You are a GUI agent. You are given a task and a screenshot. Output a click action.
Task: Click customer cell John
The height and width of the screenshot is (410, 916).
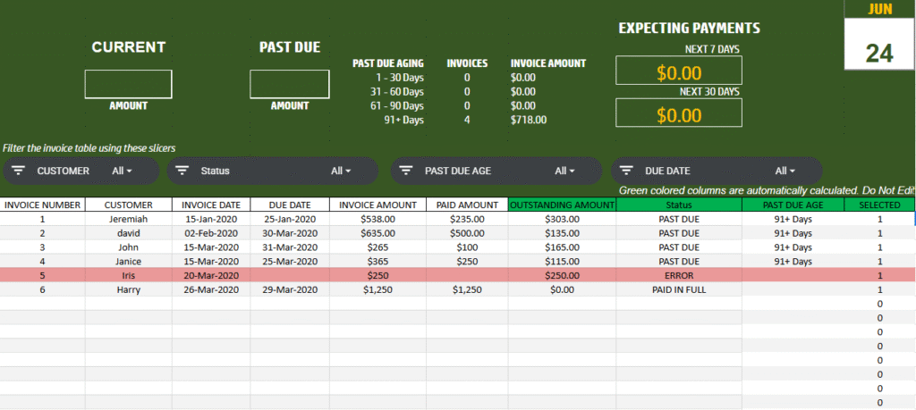(129, 247)
